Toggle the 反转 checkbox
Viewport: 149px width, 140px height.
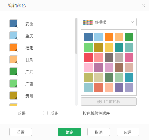(x=45, y=113)
